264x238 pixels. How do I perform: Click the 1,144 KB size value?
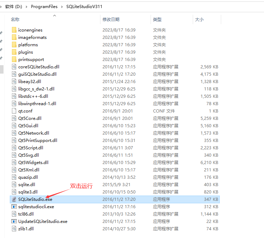pos(209,214)
